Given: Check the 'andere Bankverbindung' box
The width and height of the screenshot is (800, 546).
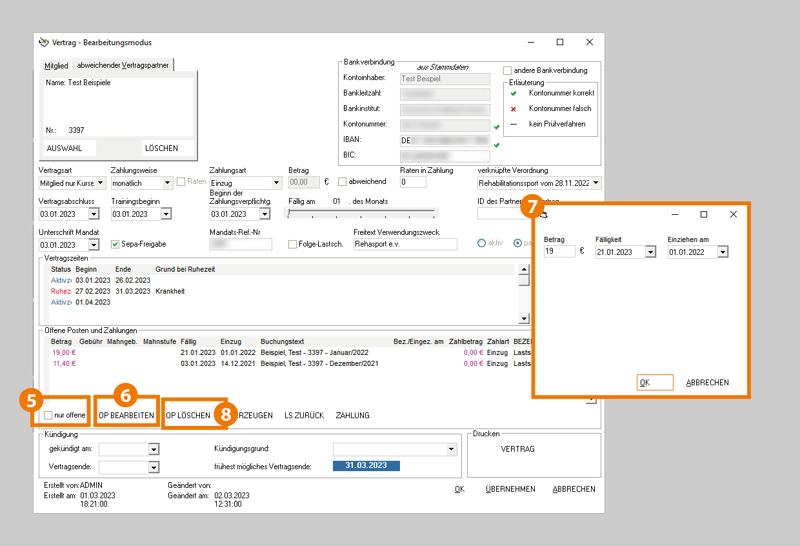Looking at the screenshot, I should point(507,70).
